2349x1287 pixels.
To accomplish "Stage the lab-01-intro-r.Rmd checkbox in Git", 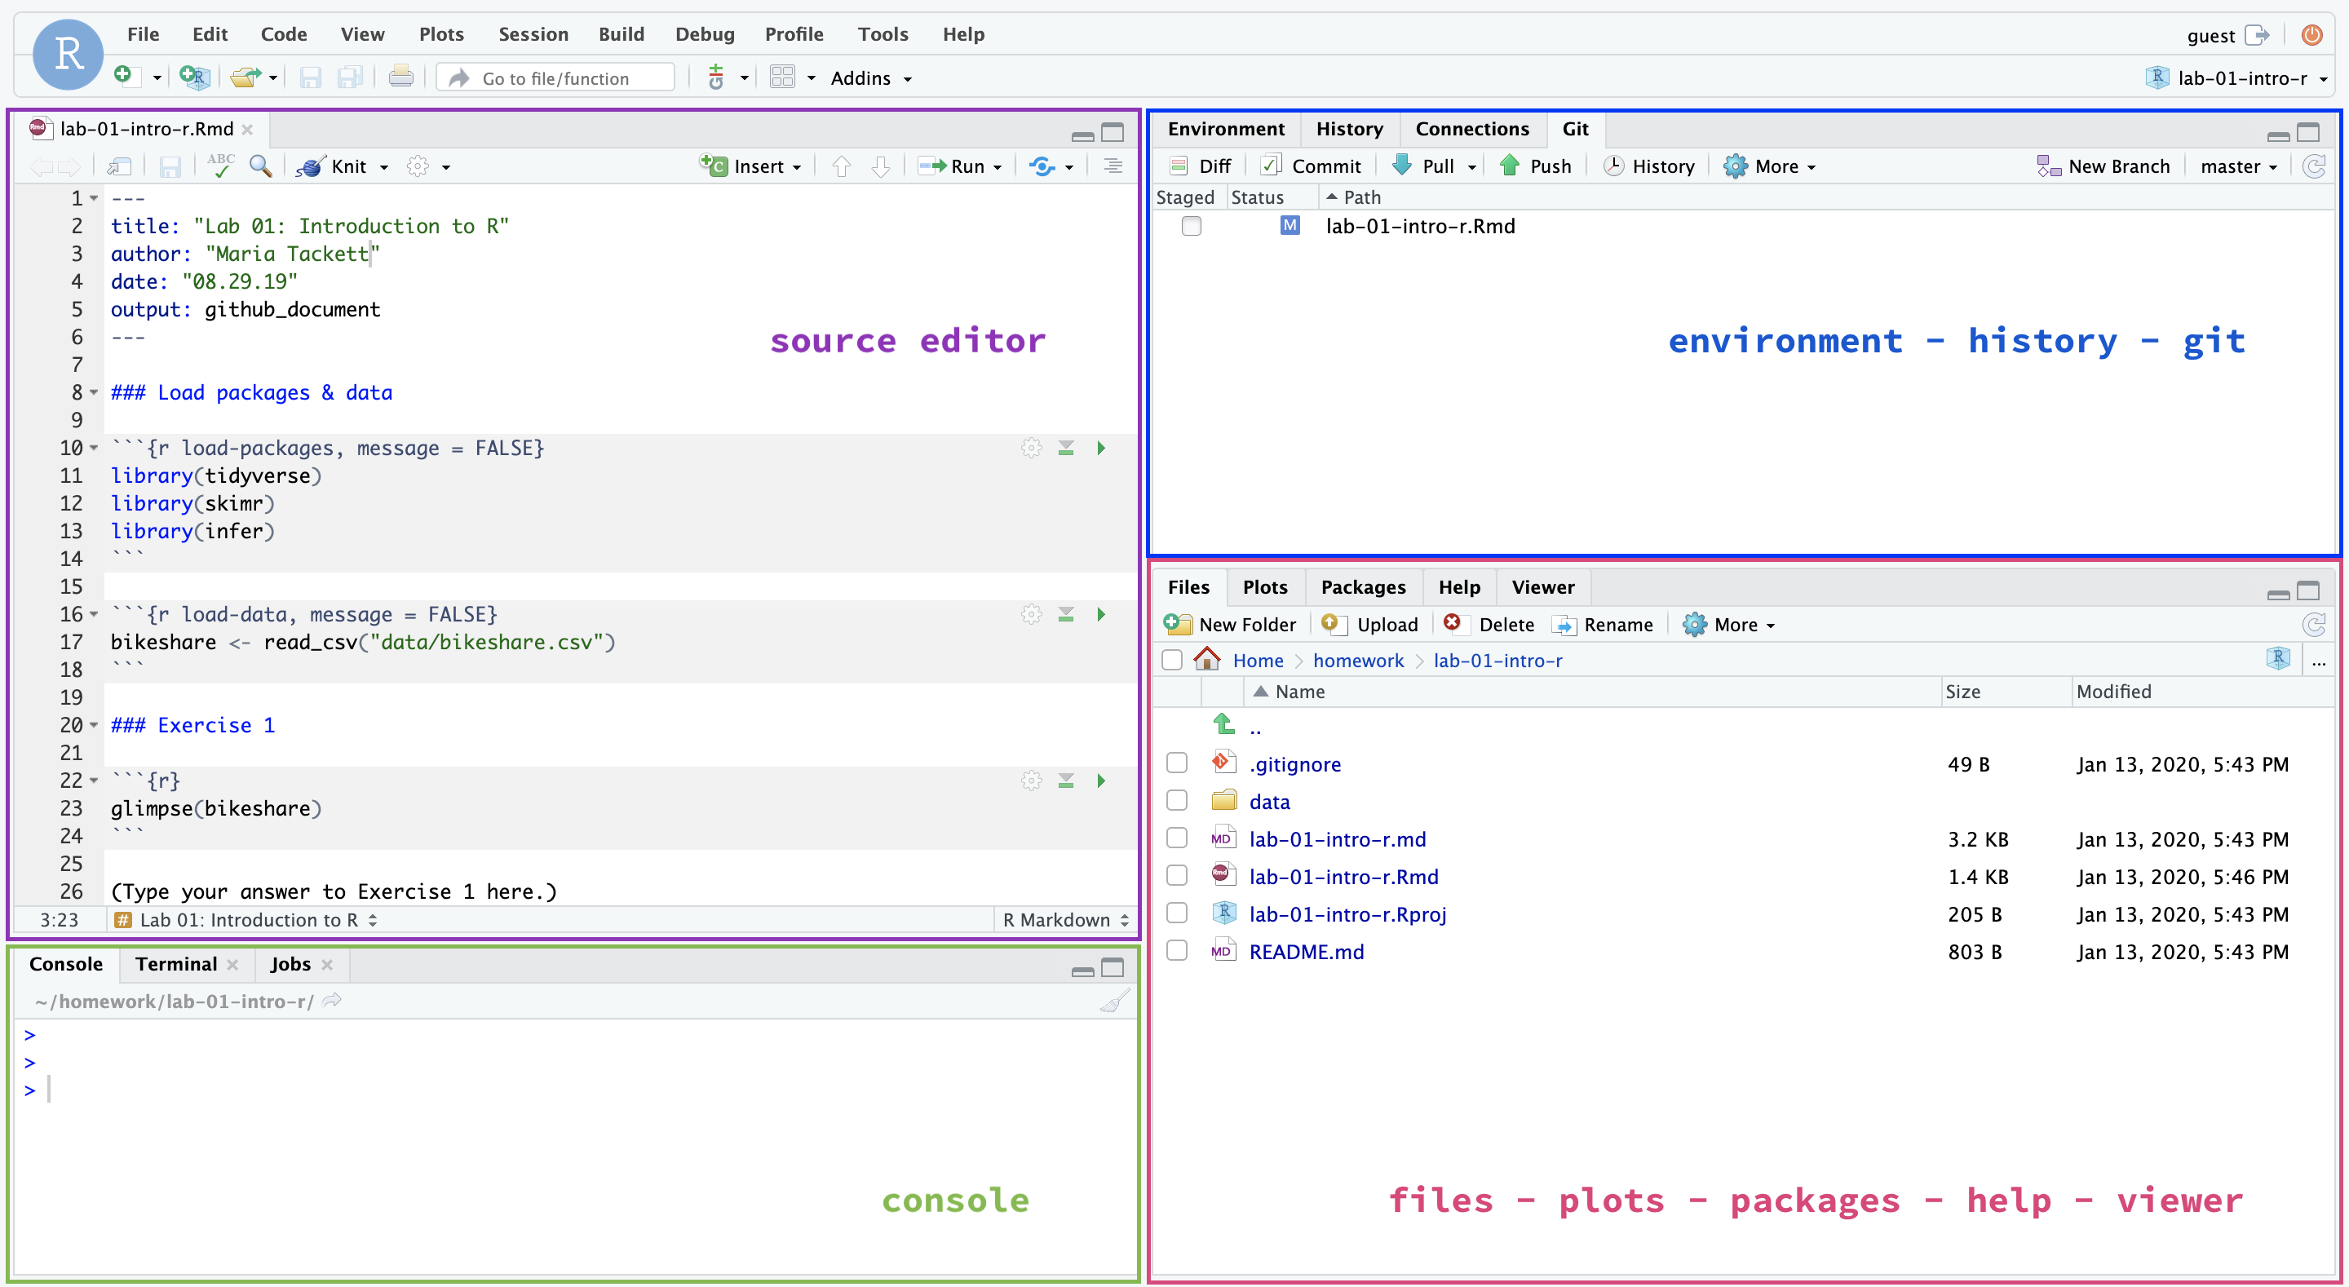I will click(1191, 226).
